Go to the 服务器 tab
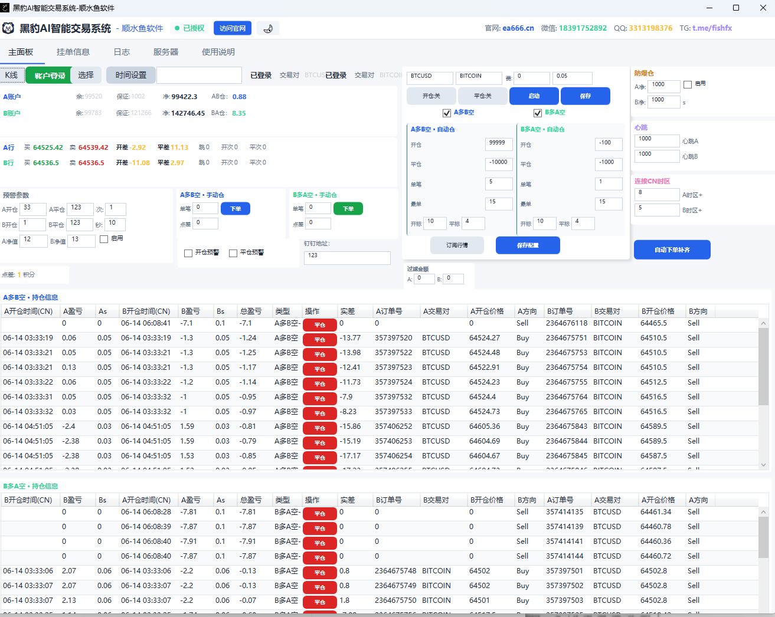Screen dimensions: 775x617 click(x=166, y=52)
